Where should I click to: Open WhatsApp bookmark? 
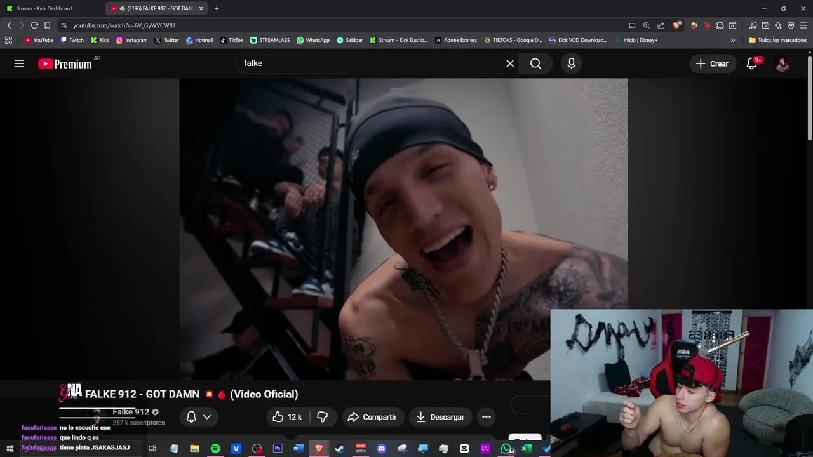tap(313, 40)
